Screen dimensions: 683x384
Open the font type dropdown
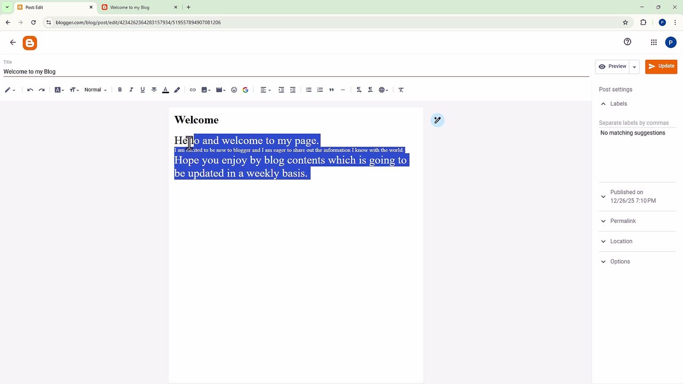pos(59,90)
